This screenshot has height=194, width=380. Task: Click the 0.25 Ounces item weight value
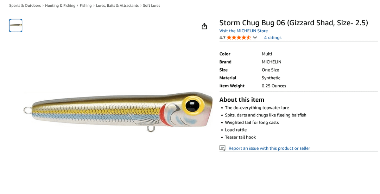pyautogui.click(x=274, y=86)
